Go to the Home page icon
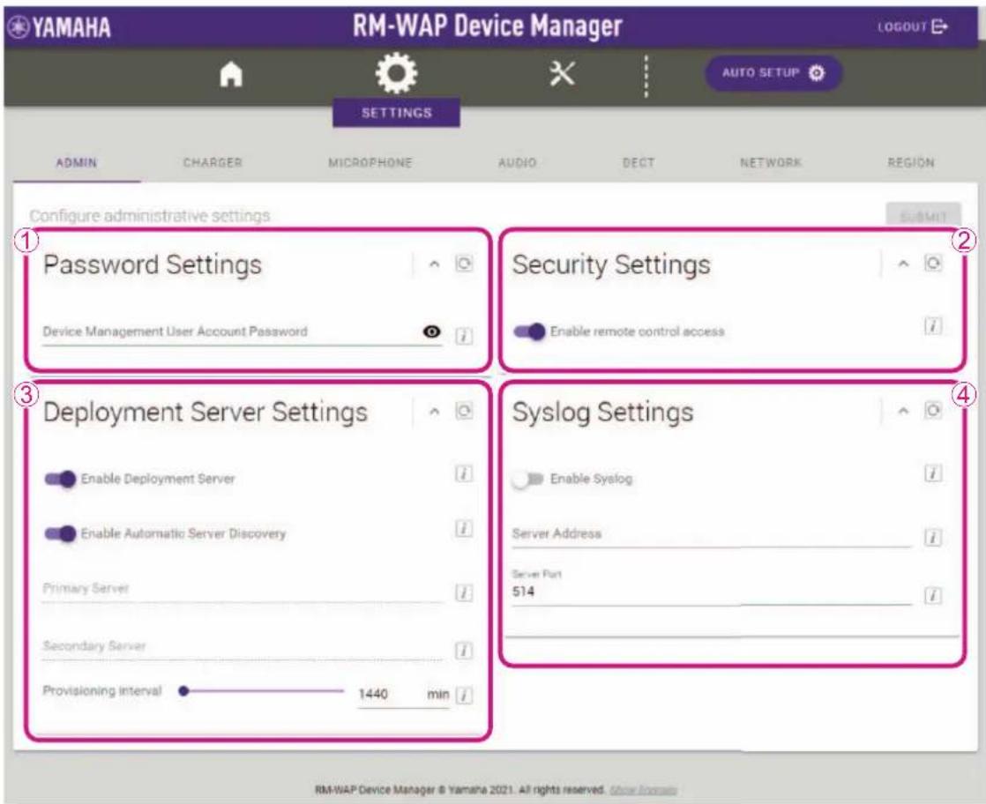Viewport: 986px width, 804px height. [x=231, y=74]
